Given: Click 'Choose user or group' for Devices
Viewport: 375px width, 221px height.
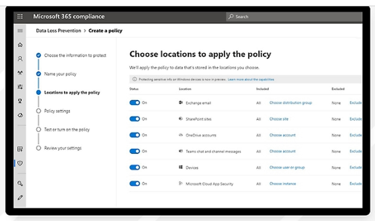Looking at the screenshot, I should (x=287, y=167).
